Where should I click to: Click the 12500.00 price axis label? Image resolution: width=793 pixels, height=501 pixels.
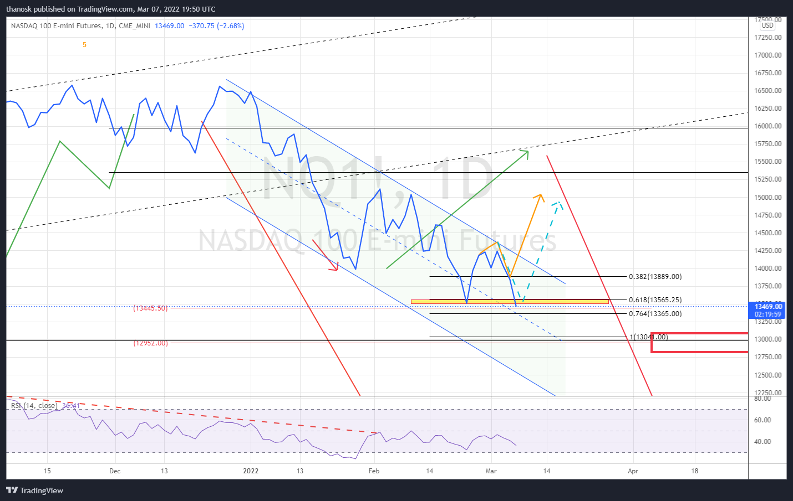(768, 375)
